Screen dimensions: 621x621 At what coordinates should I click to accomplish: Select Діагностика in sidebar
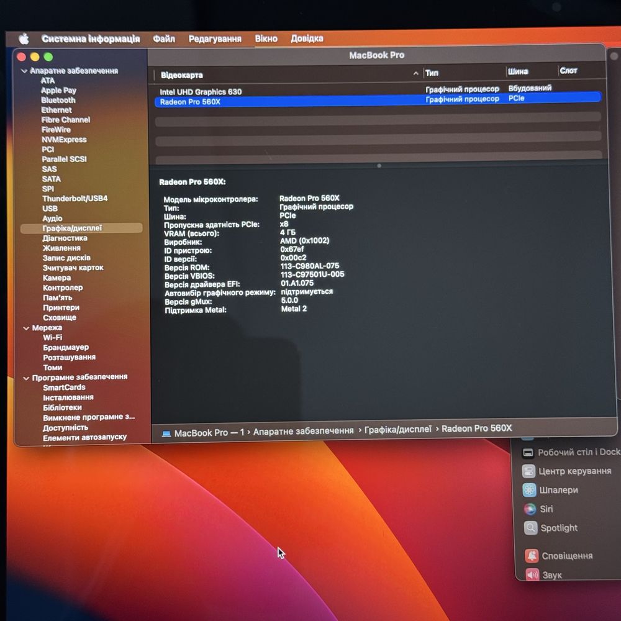(65, 238)
